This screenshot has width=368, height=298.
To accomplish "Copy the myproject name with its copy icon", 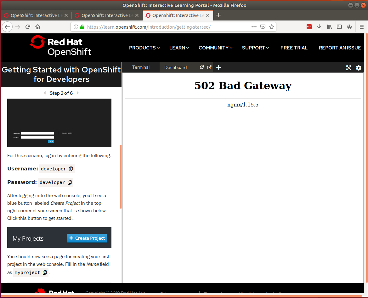I will (44, 272).
